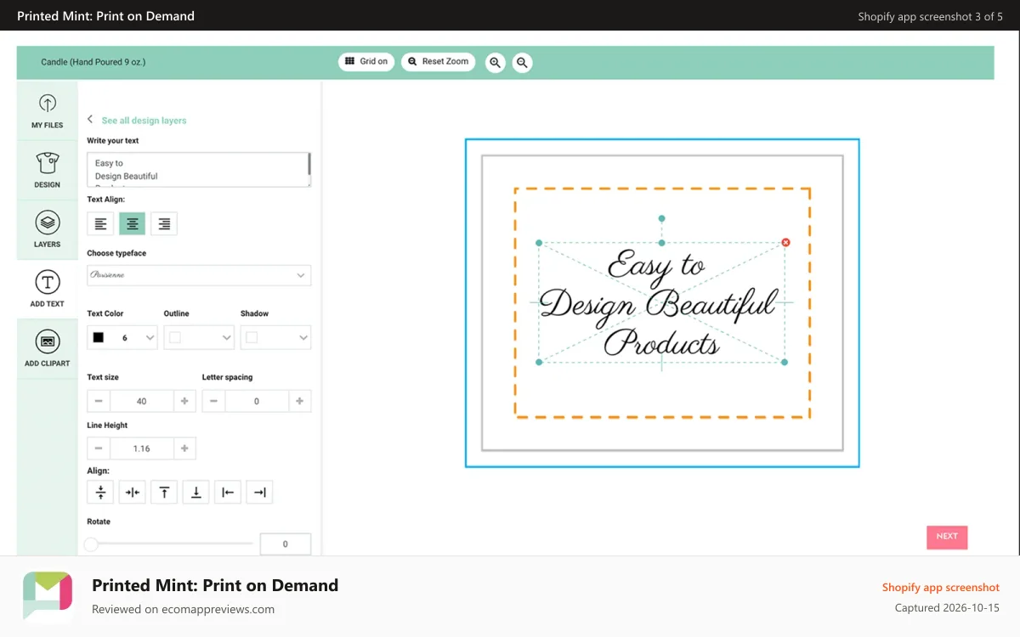Click the text size value field
Screen dimensions: 1020x637
142,401
